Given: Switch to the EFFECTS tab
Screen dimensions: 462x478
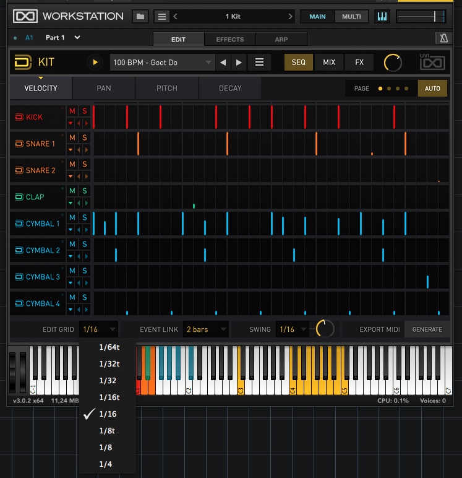Looking at the screenshot, I should click(x=230, y=40).
